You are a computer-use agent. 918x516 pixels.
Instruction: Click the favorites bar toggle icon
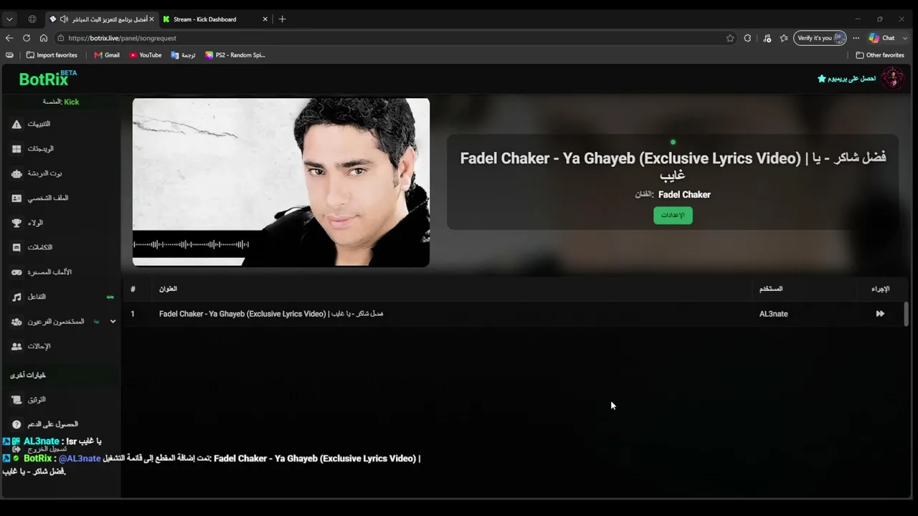pyautogui.click(x=9, y=55)
